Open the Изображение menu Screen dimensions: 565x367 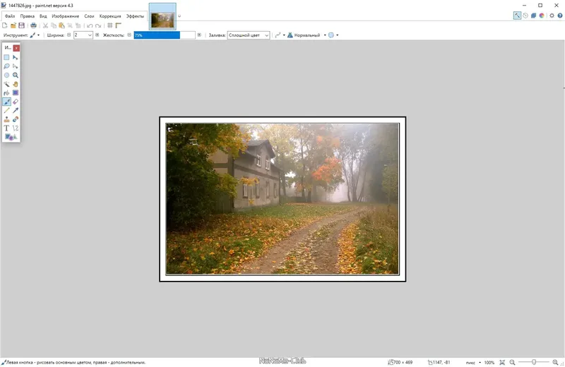[65, 16]
